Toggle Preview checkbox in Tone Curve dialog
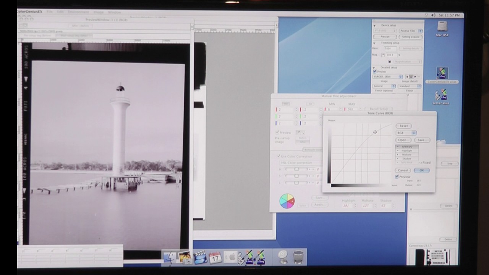 [x=397, y=177]
